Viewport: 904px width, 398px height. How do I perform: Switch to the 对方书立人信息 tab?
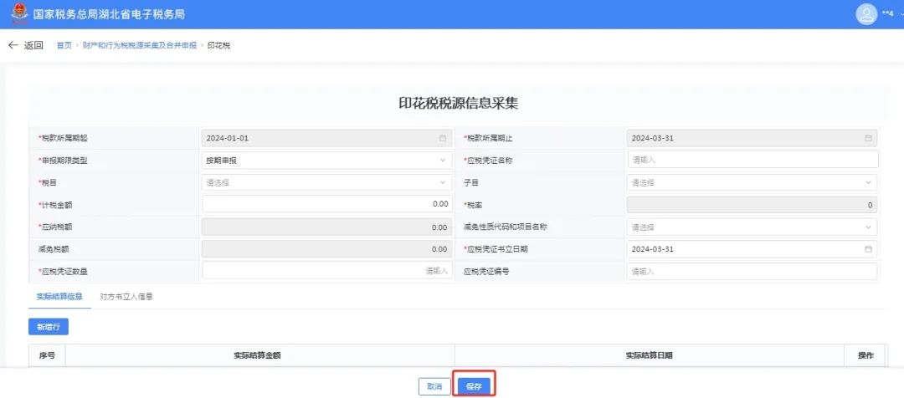pos(126,297)
